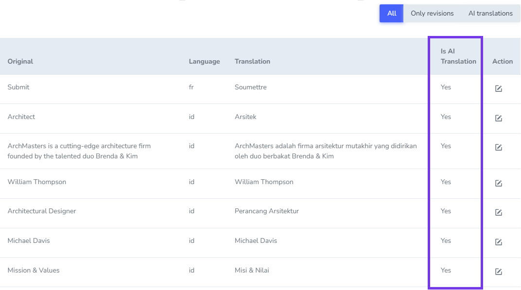Click the Original column header
521x290 pixels.
pyautogui.click(x=20, y=61)
